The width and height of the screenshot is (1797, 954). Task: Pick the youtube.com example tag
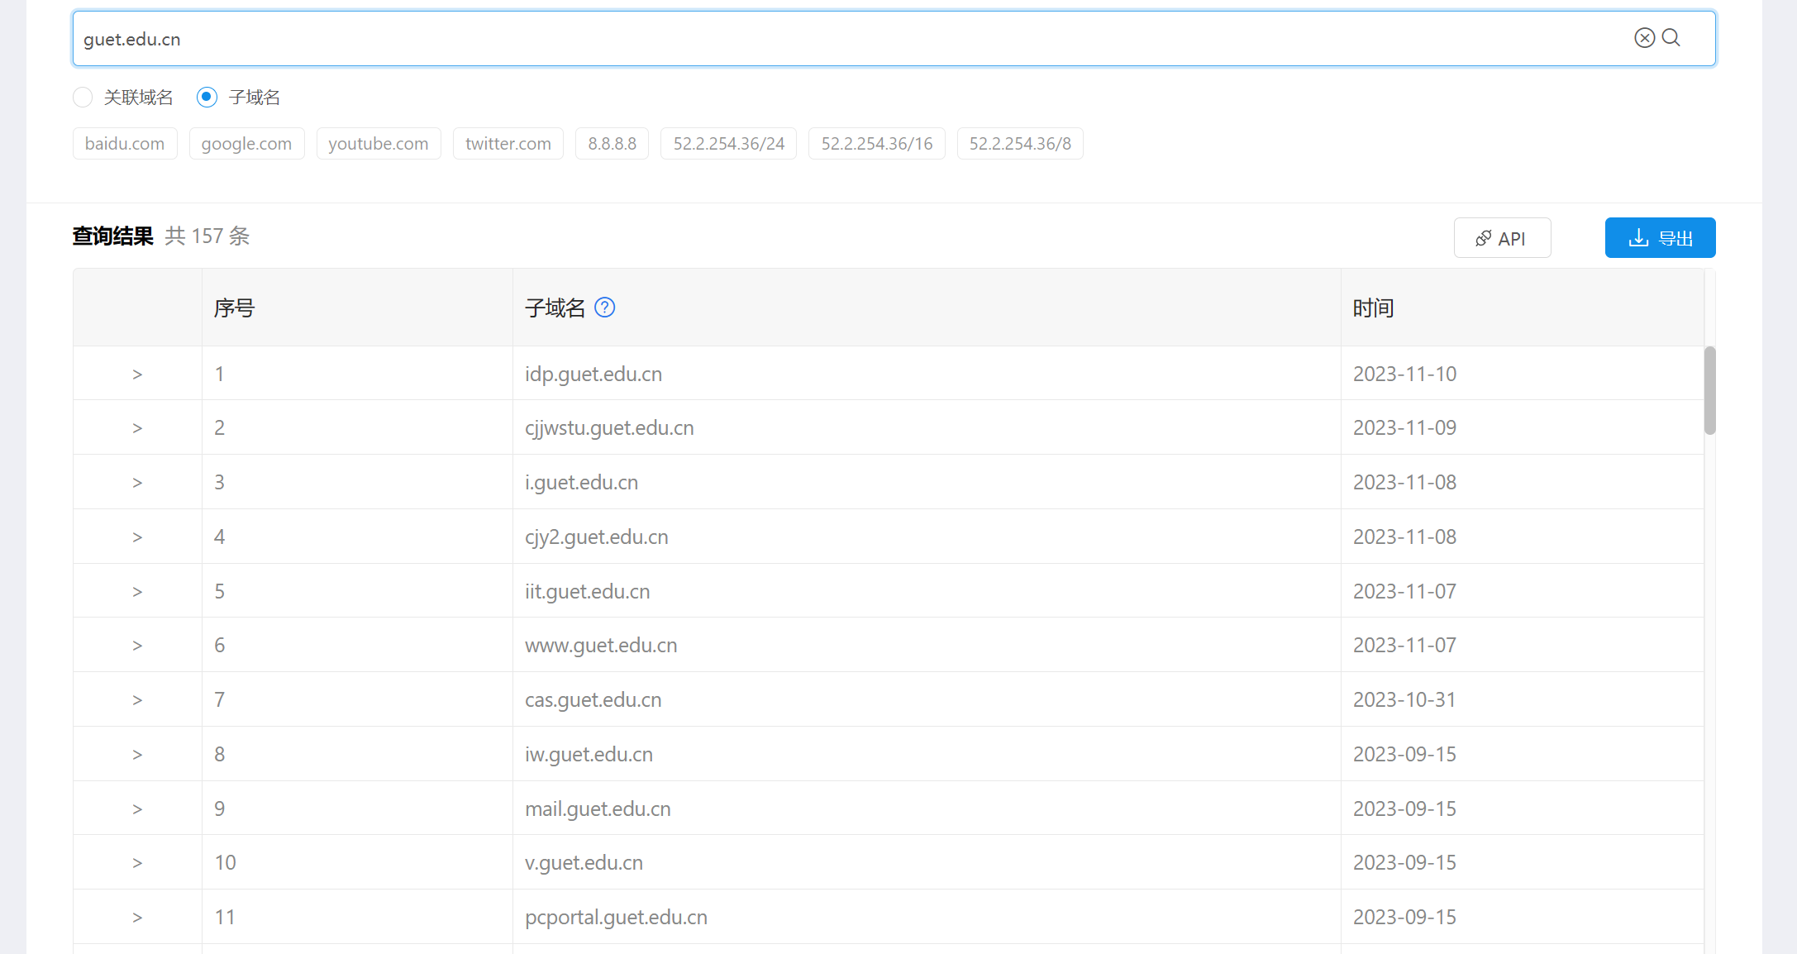click(x=378, y=144)
